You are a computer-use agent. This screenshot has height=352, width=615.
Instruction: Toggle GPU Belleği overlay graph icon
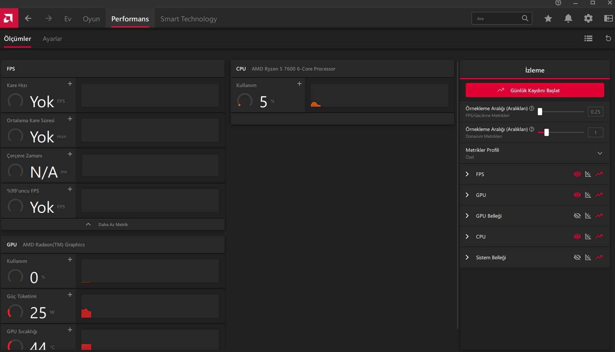coord(588,216)
